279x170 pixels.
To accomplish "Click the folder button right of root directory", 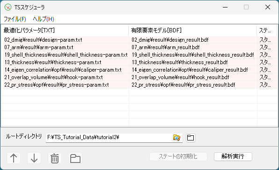I will click(x=191, y=138).
